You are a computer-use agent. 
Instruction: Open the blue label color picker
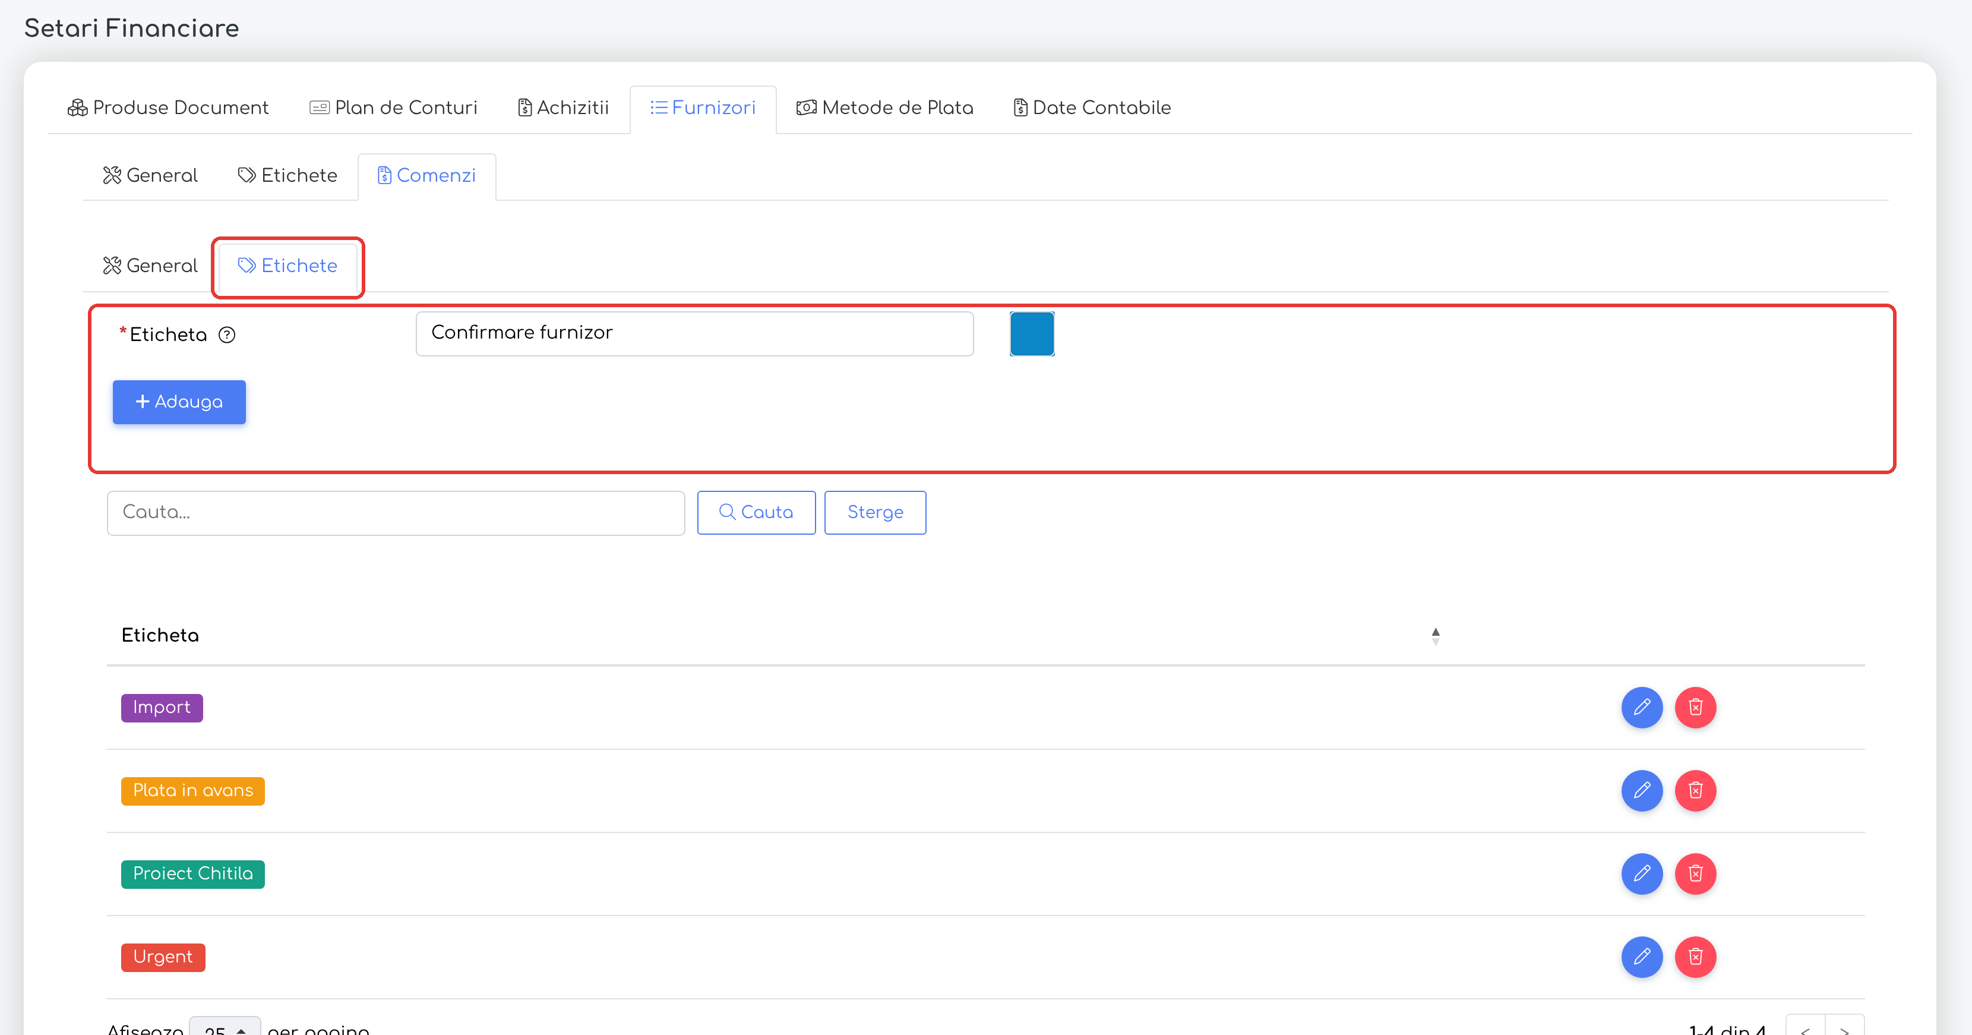[x=1032, y=334]
